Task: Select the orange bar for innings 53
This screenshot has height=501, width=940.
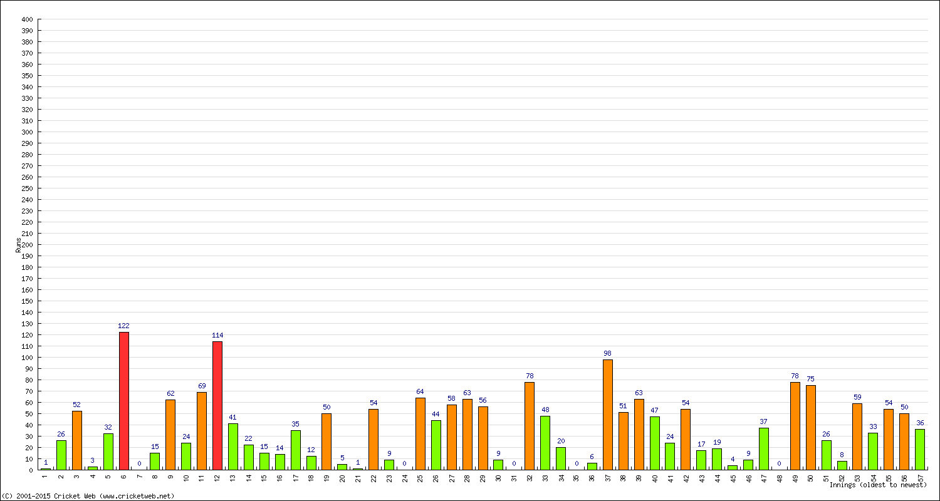Action: click(857, 436)
